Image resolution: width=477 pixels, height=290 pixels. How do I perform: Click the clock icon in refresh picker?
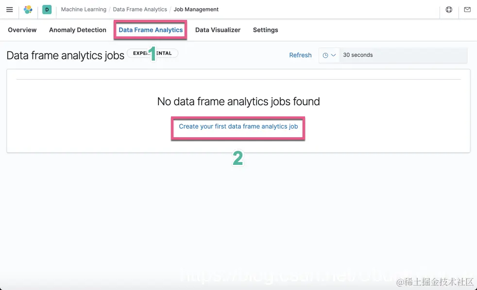(x=325, y=55)
